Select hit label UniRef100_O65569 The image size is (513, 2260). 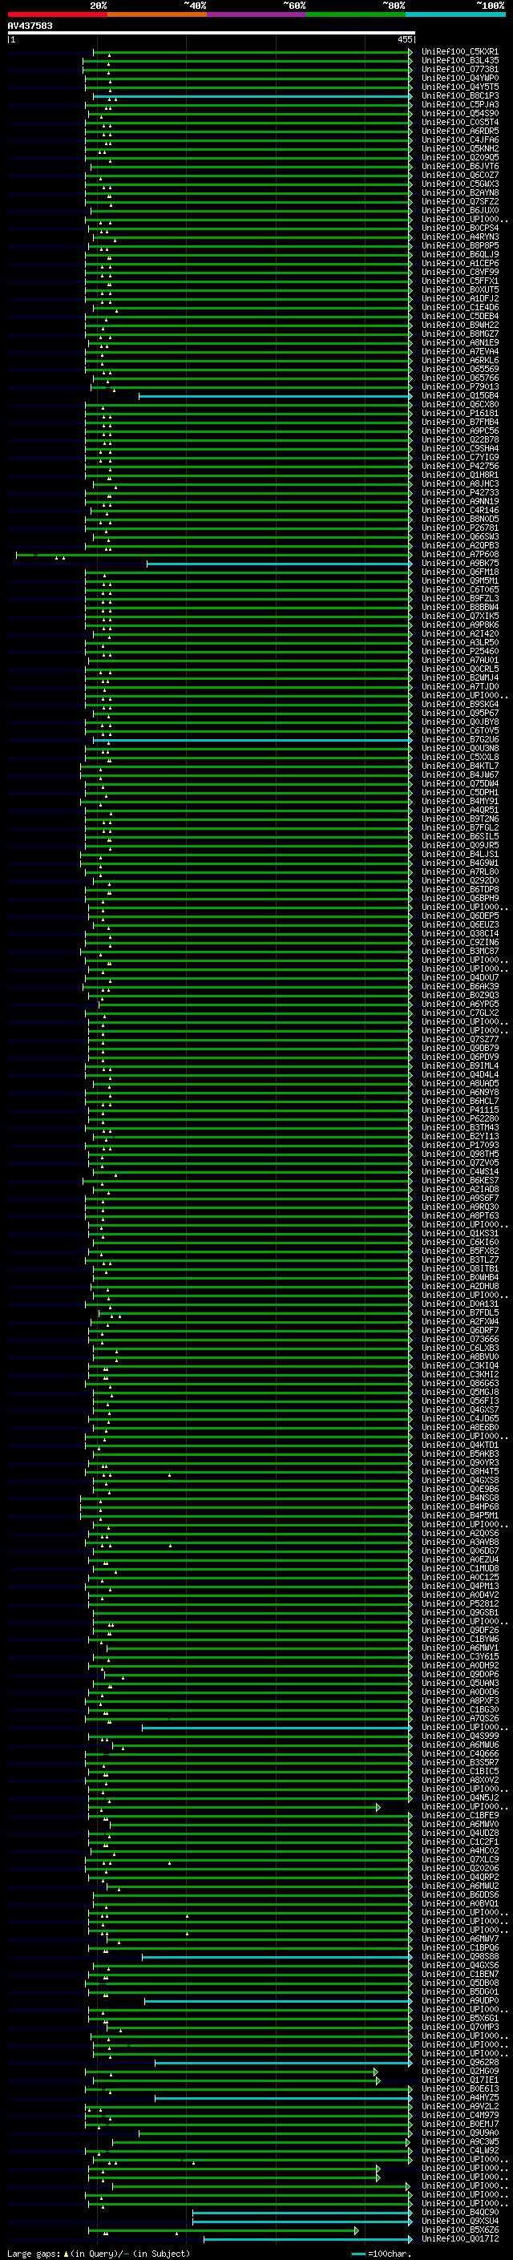pos(459,370)
